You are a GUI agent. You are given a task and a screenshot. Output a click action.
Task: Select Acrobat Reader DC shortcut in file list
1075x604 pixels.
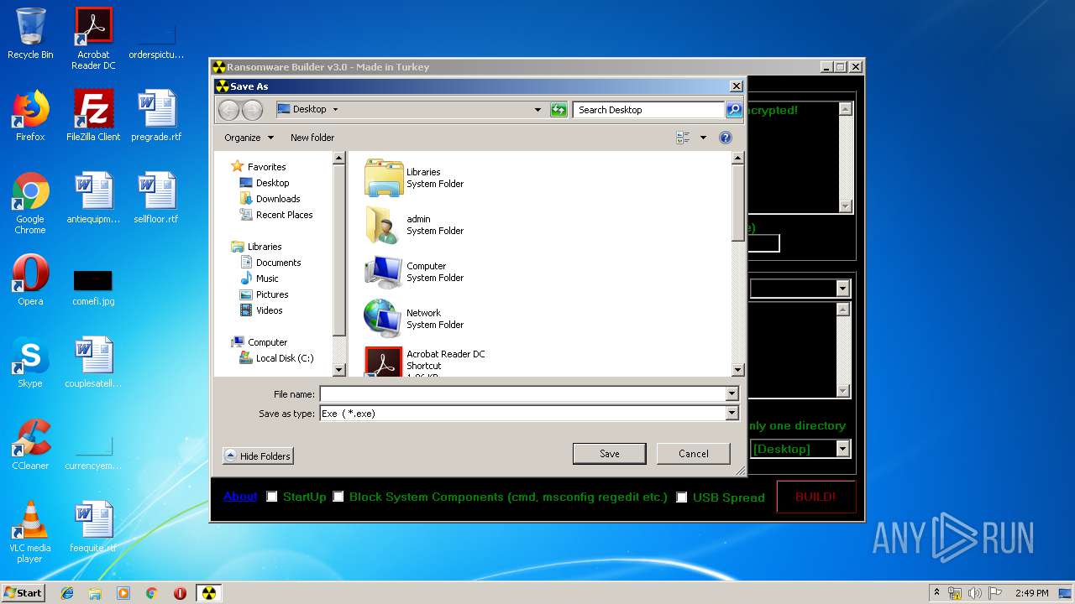425,362
